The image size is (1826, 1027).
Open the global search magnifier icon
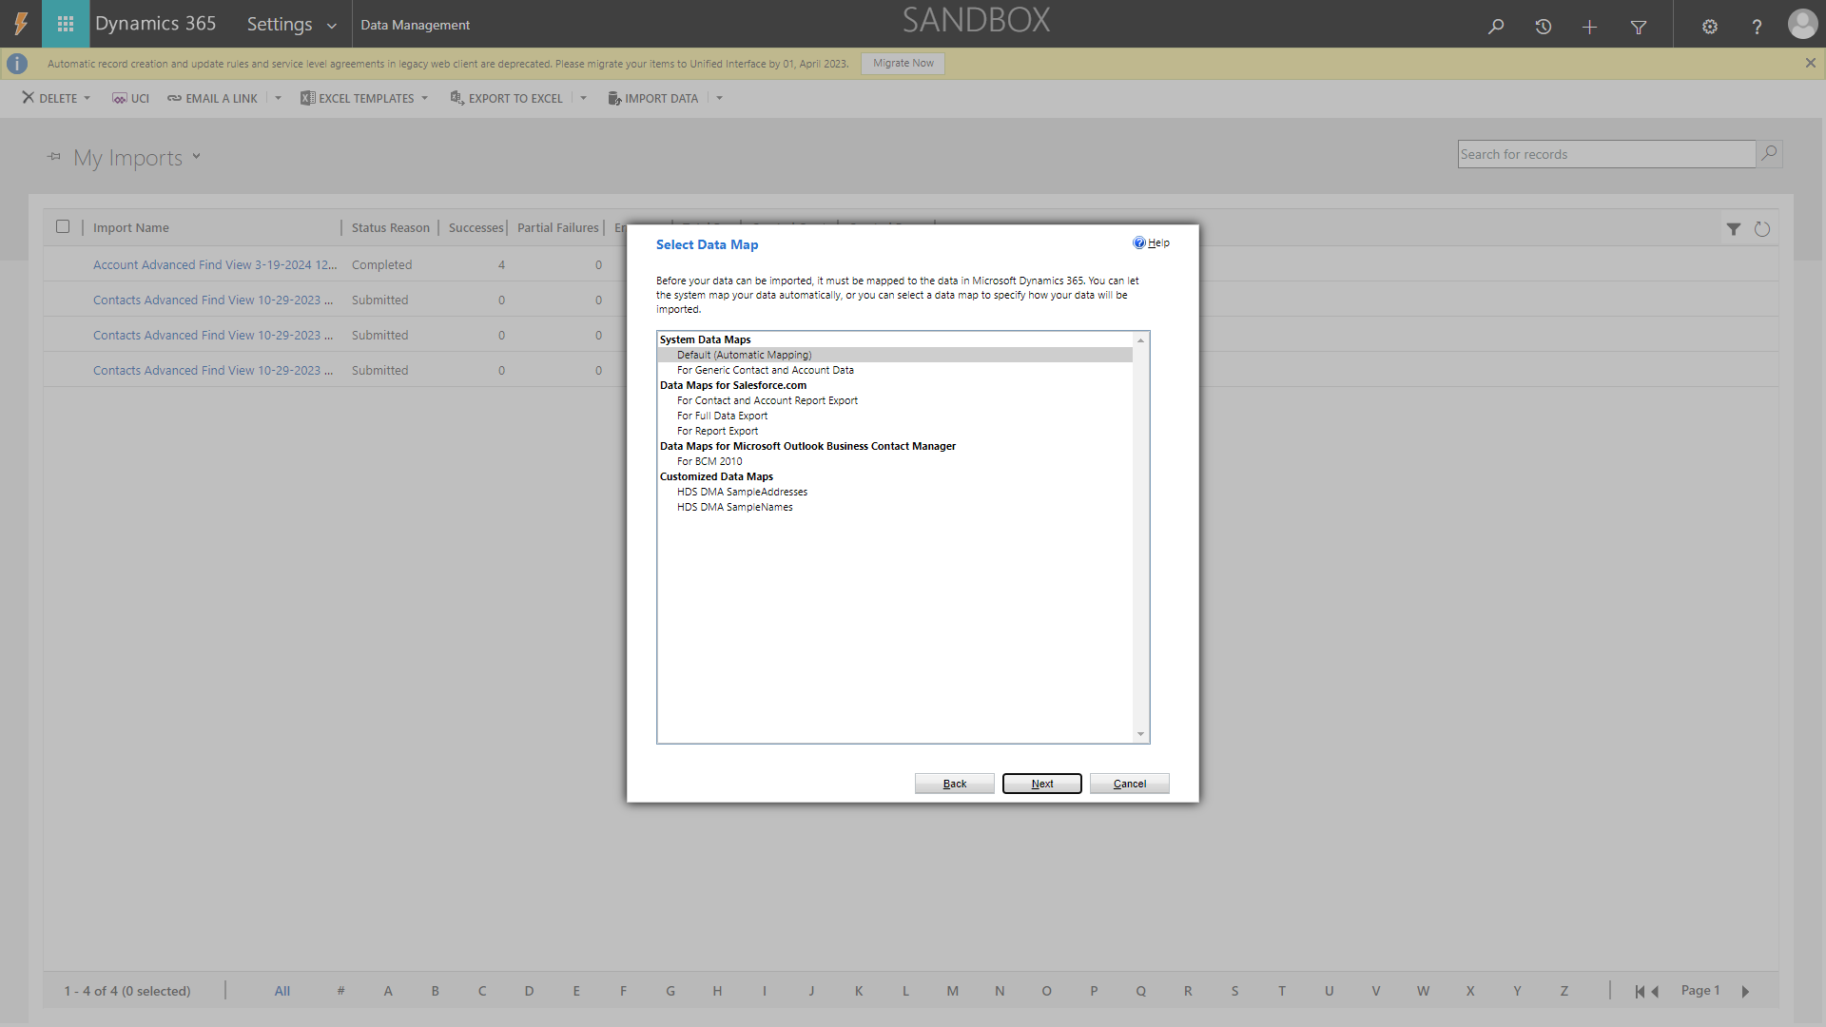tap(1496, 27)
